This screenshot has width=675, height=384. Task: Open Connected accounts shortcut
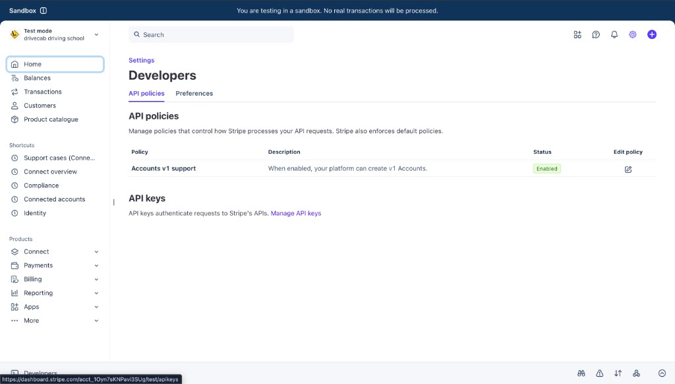coord(55,199)
